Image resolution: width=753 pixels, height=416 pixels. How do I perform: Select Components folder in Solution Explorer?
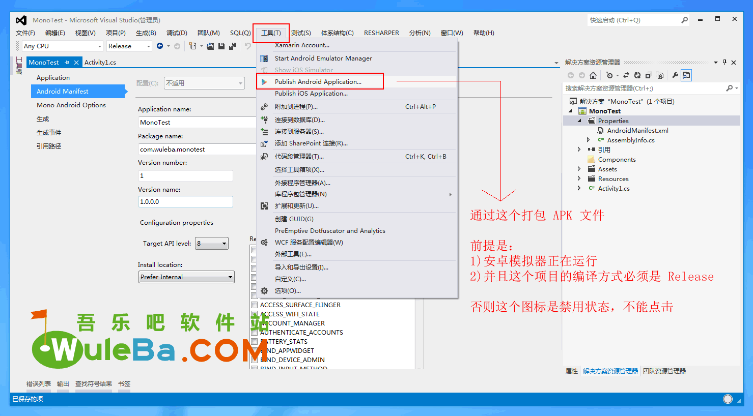point(617,159)
